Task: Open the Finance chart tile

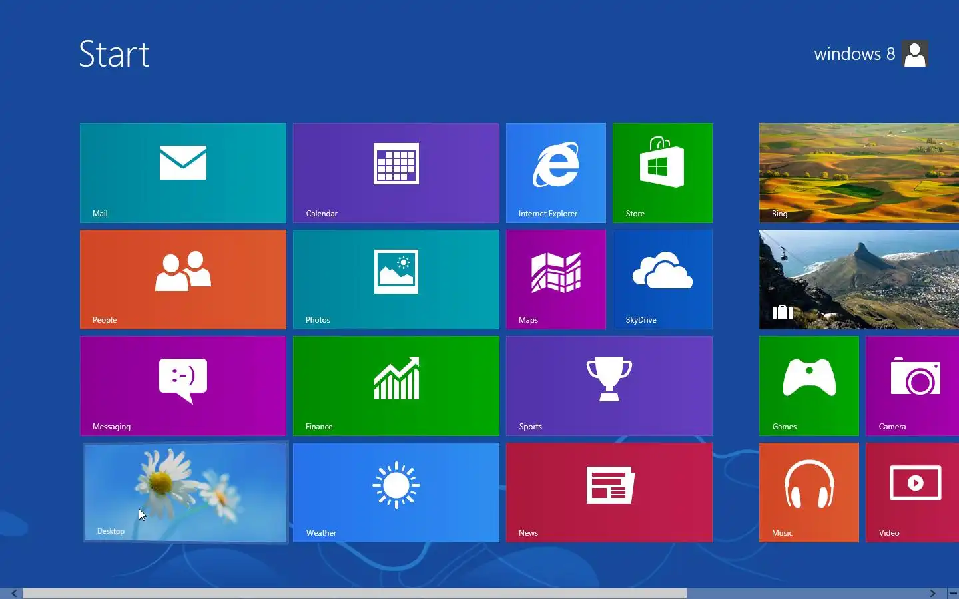Action: tap(396, 386)
